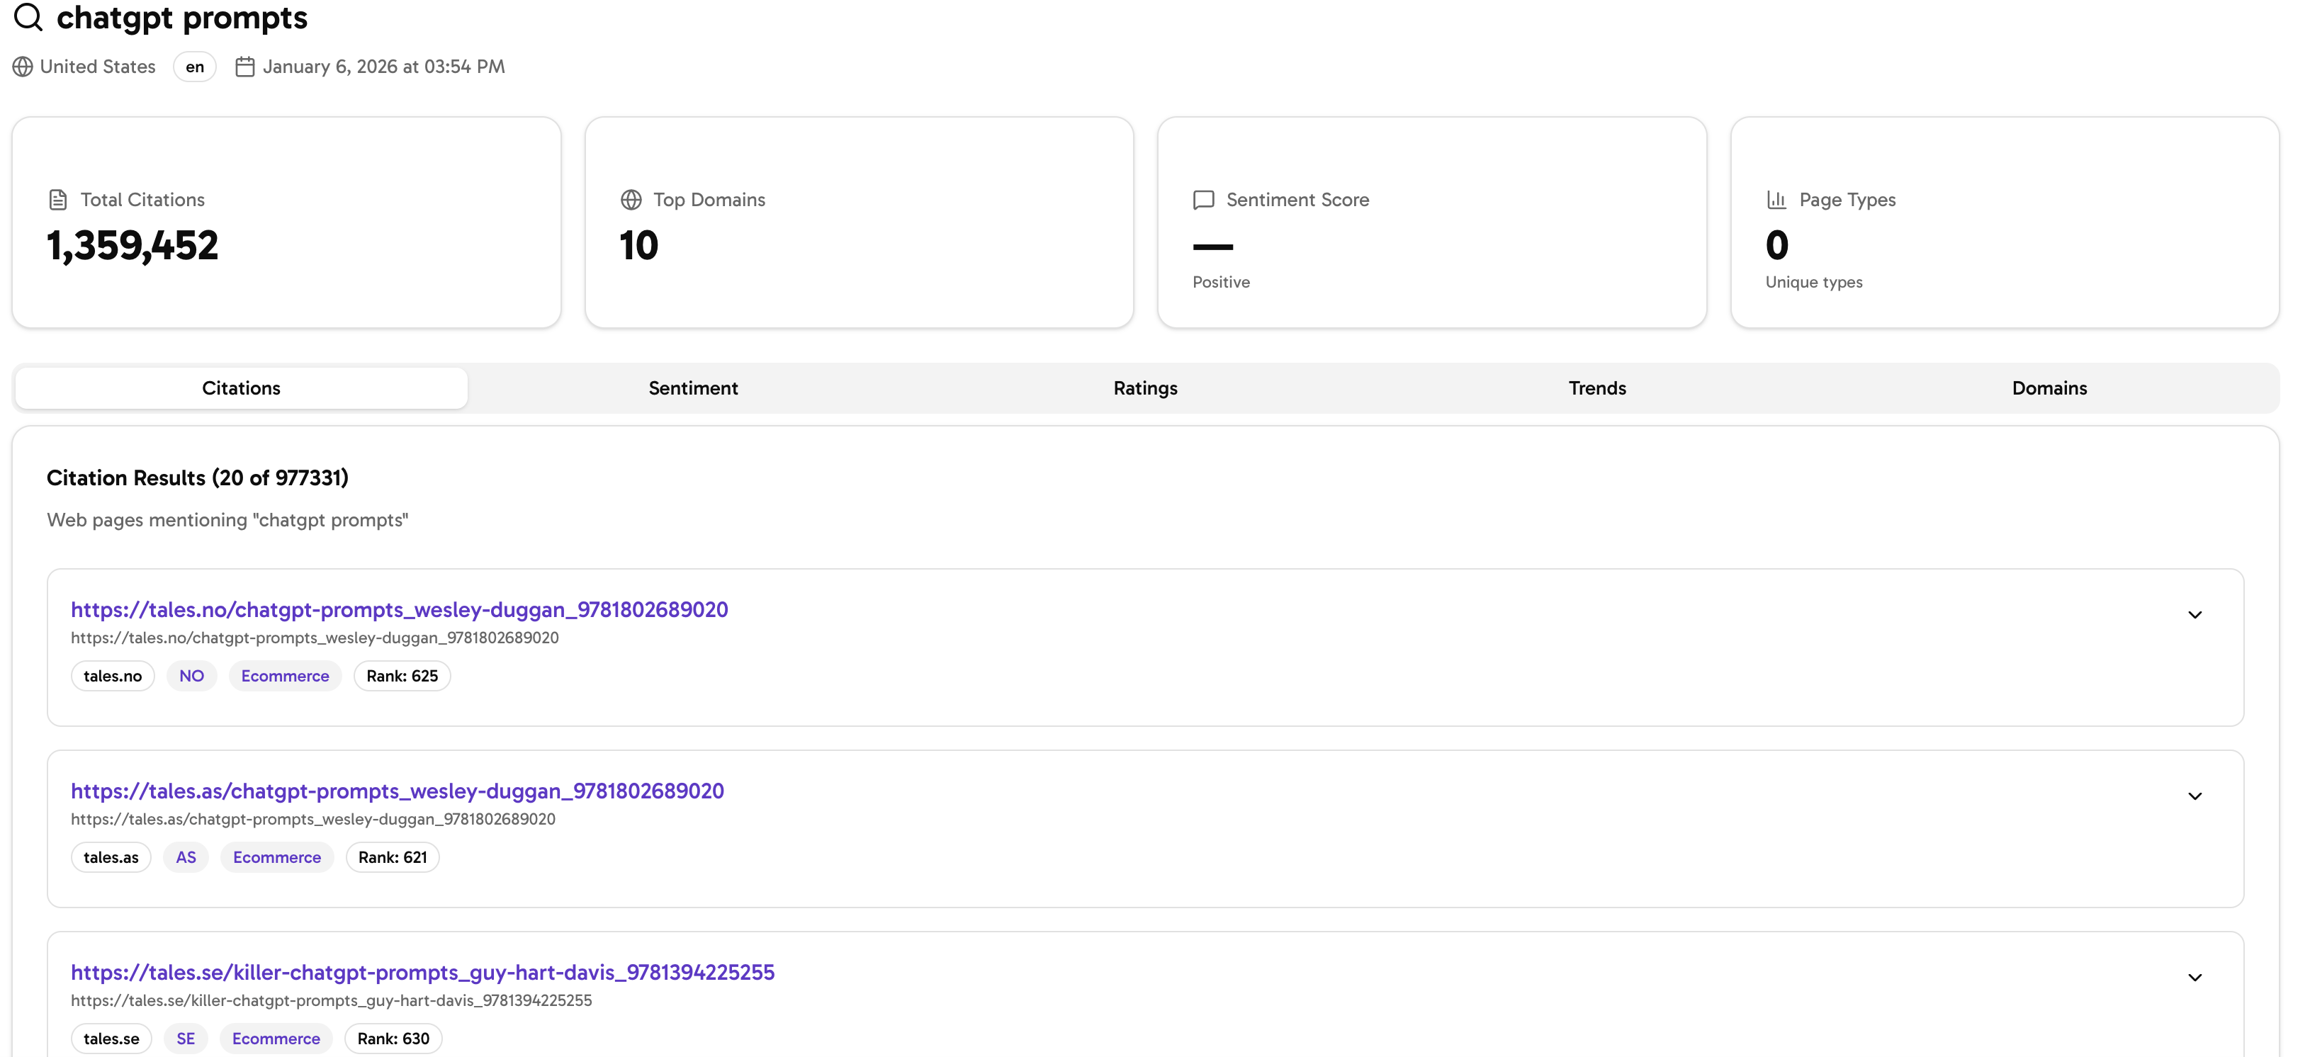Expand the tales.se killer-chatgpt-prompts result
The height and width of the screenshot is (1057, 2310).
pos(2194,977)
